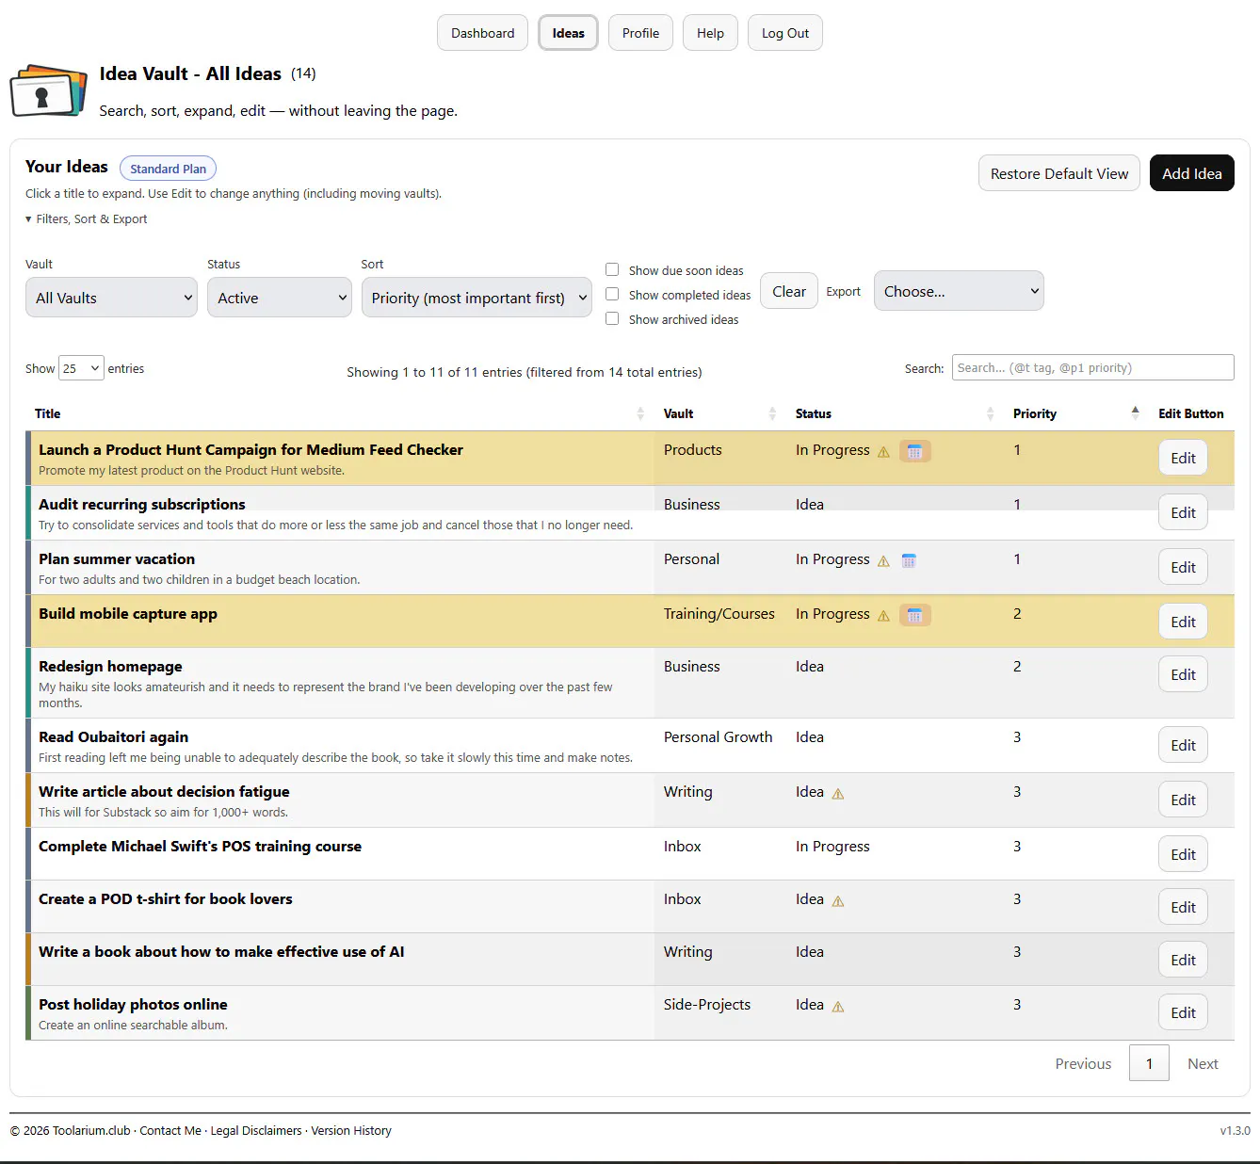Click calendar icon in Launch Product Hunt row
1260x1164 pixels.
tap(914, 452)
